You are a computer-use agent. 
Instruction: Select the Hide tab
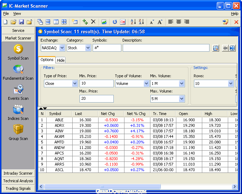point(60,60)
